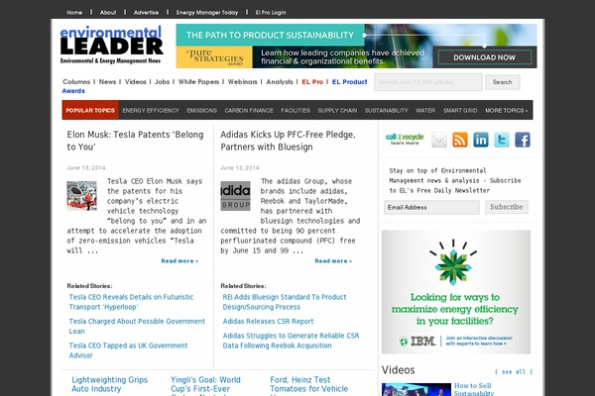Click the IBM energy efficiency ad
This screenshot has height=396, width=595.
click(x=456, y=292)
